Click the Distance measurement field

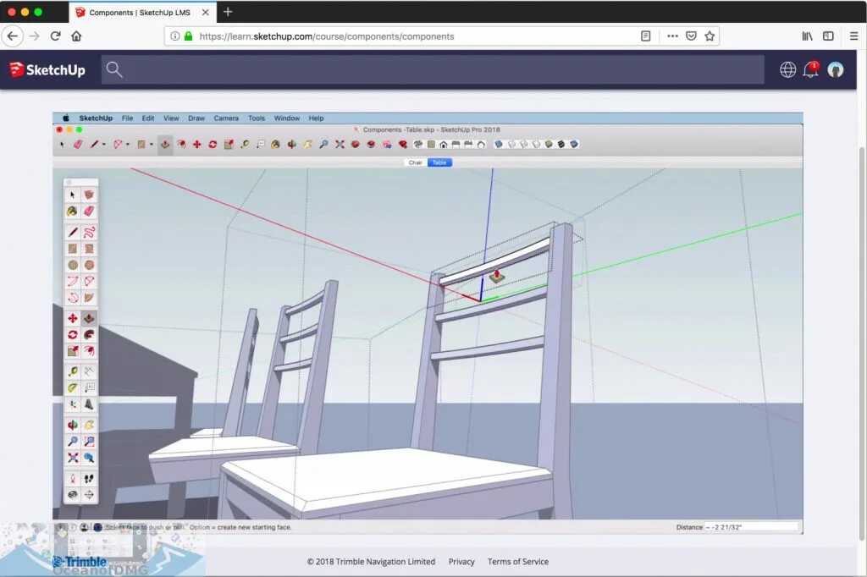pyautogui.click(x=751, y=527)
